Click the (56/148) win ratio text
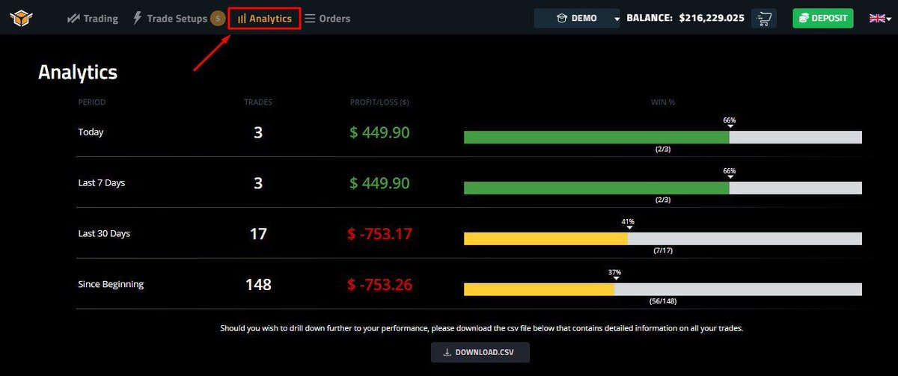 pyautogui.click(x=663, y=301)
